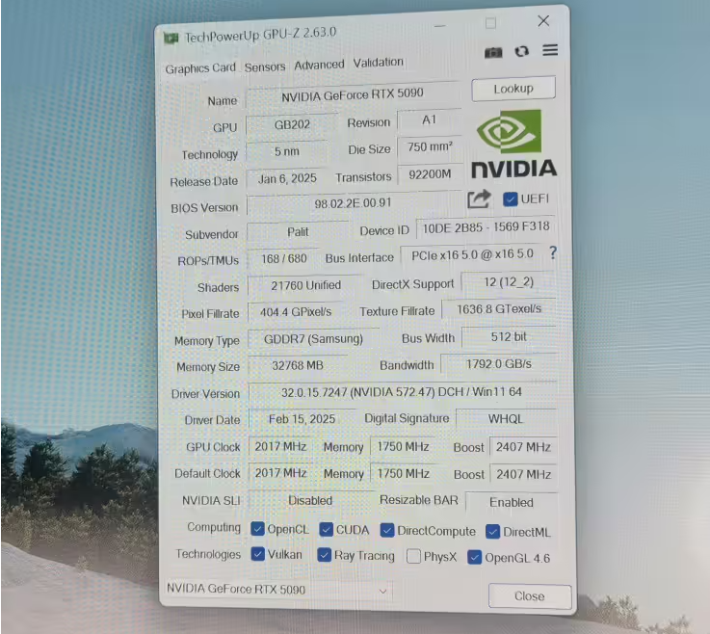Image resolution: width=710 pixels, height=634 pixels.
Task: Click the Shaders field 21760 Unified
Action: tap(305, 285)
